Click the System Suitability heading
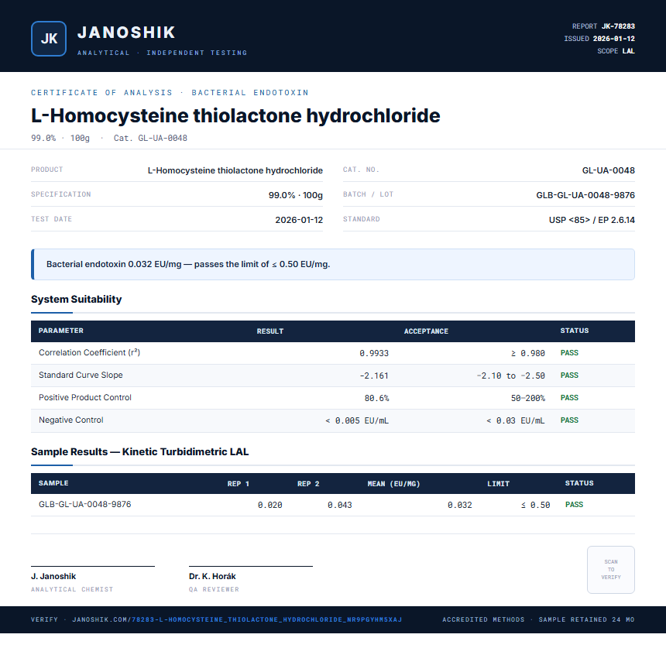 (x=77, y=299)
